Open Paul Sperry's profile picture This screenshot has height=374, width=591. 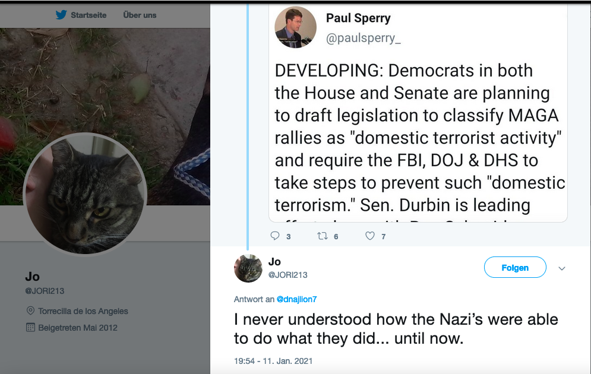[295, 27]
